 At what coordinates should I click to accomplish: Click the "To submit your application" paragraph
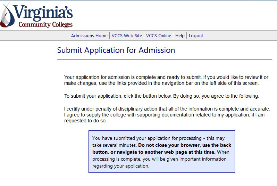(161, 96)
